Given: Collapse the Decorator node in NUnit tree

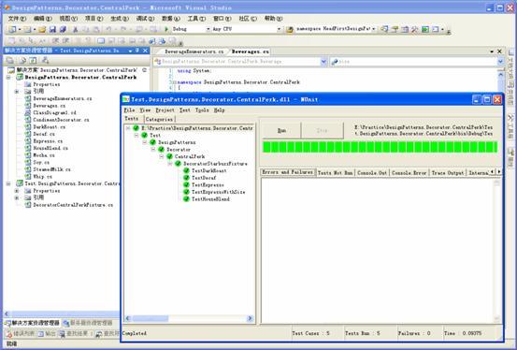Looking at the screenshot, I should (x=153, y=150).
